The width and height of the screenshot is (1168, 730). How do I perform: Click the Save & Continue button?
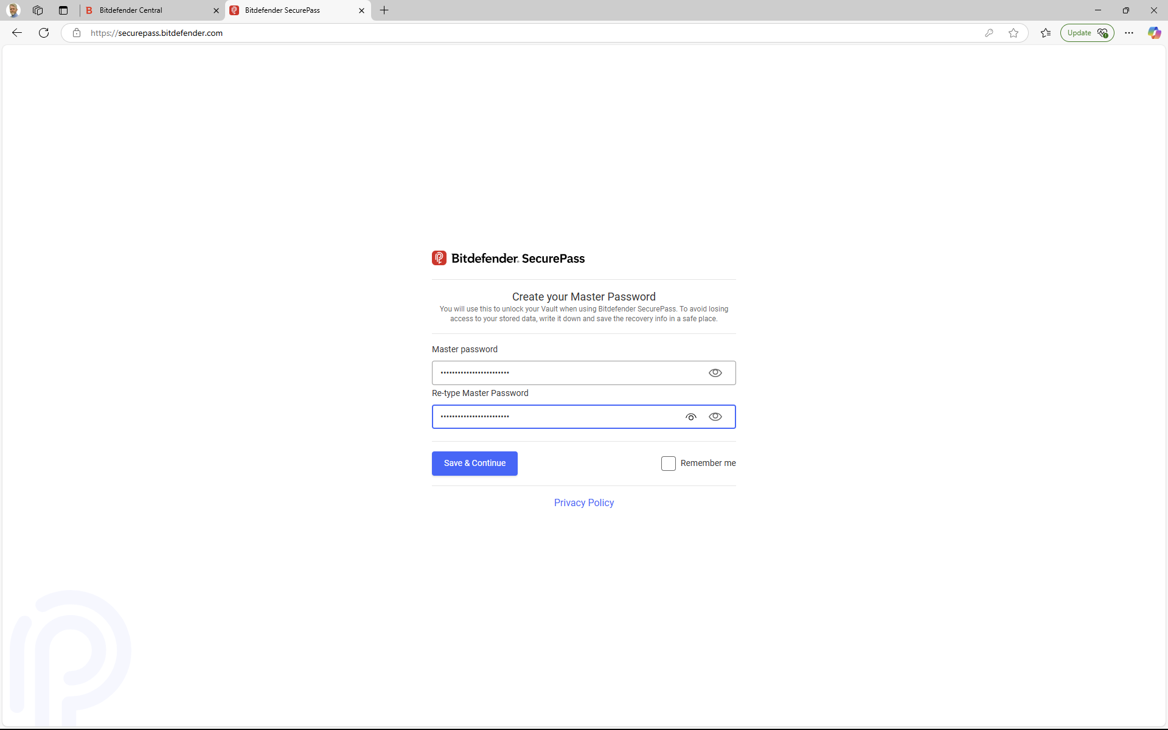coord(474,463)
